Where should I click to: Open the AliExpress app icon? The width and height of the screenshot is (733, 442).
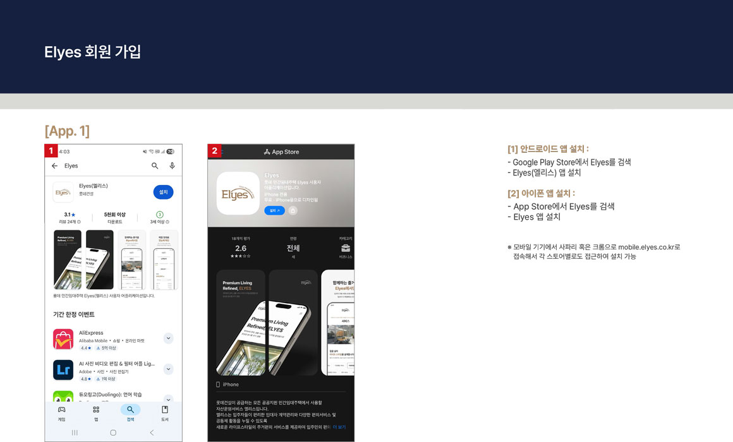click(63, 339)
